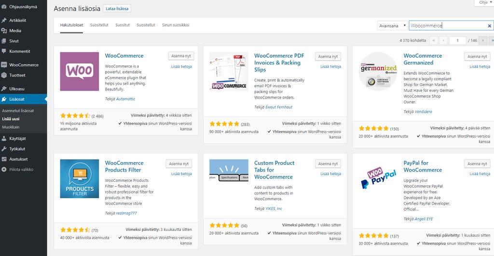Click the Ulkoasu brush icon

(x=4, y=89)
